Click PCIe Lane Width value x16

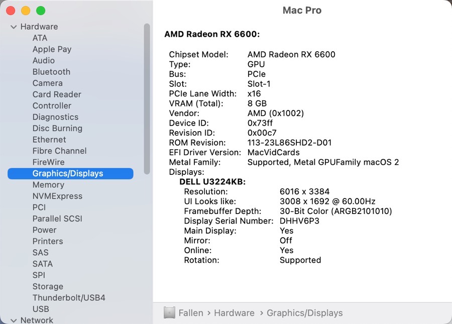coord(254,93)
